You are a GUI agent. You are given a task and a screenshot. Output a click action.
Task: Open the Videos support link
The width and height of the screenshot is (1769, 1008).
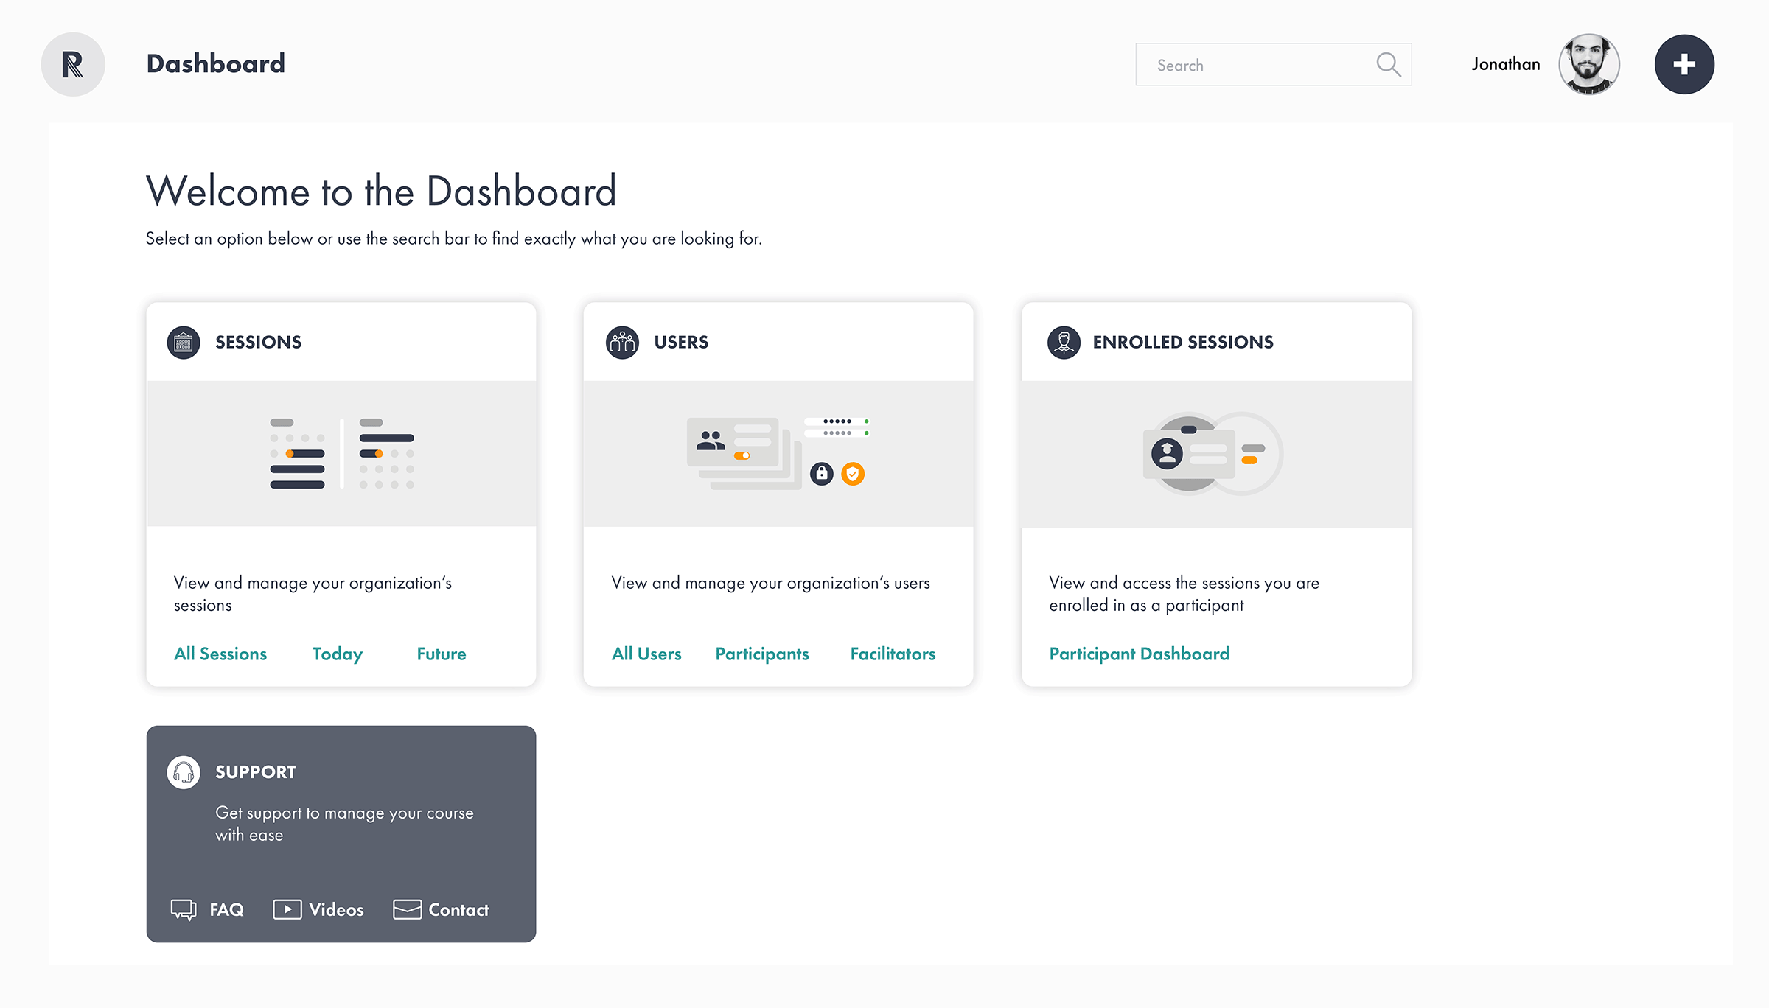[336, 910]
